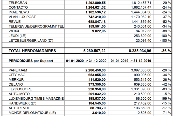Click TELEREVUE 2019 value 243.001,00
The width and height of the screenshot is (174, 116).
pos(143,26)
